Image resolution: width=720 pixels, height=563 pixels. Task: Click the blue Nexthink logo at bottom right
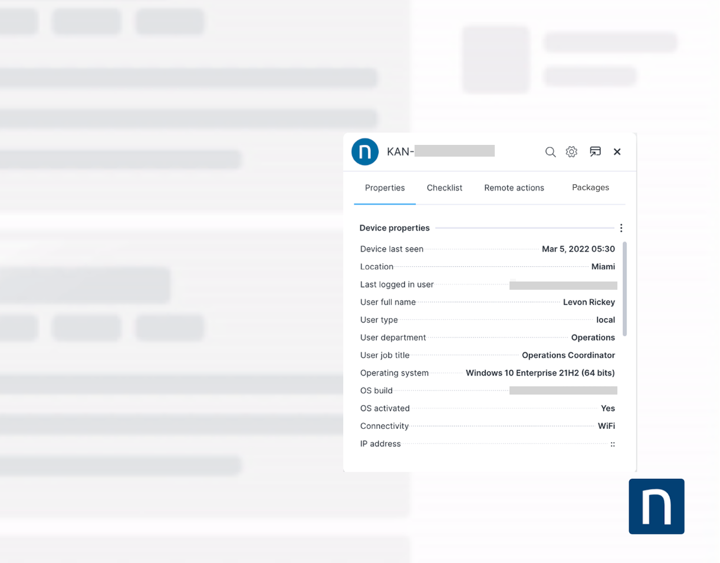click(x=656, y=506)
